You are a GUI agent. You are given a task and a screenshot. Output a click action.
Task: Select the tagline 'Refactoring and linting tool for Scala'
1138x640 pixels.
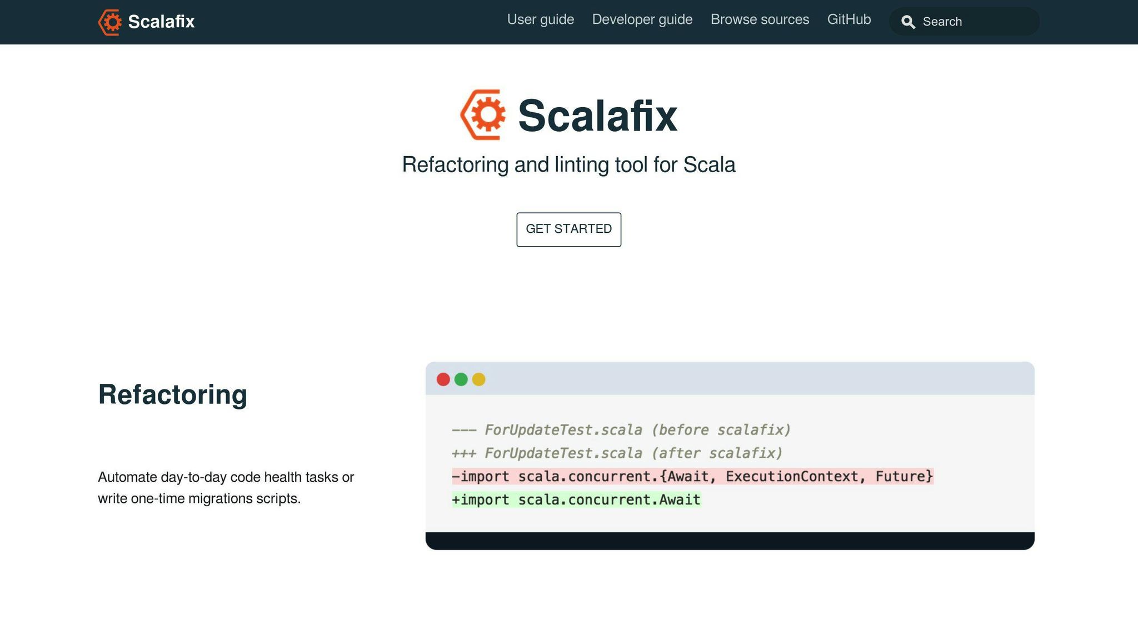click(568, 164)
